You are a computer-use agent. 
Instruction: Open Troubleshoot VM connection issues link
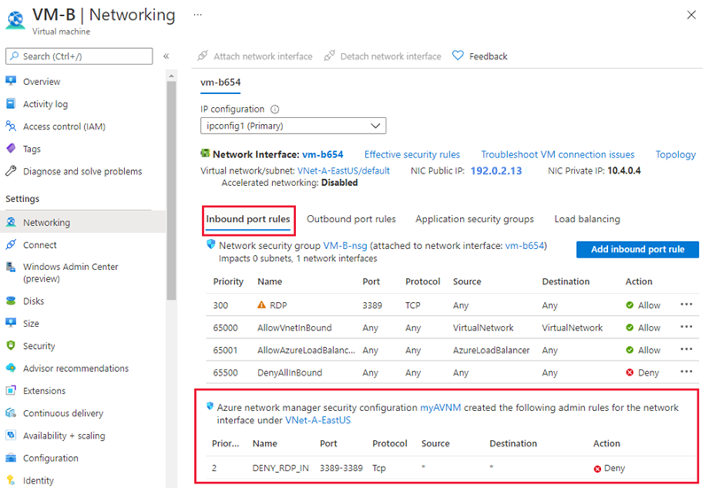[557, 154]
